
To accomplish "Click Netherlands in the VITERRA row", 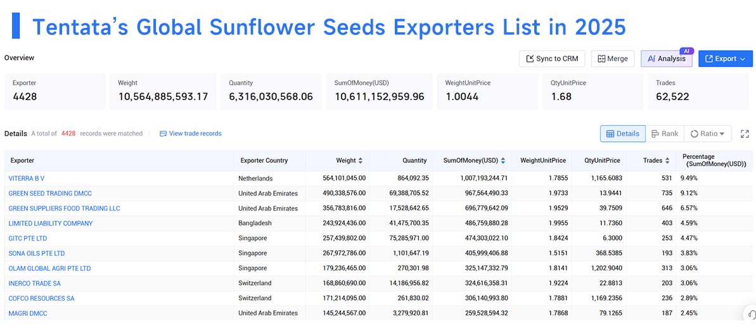I will pyautogui.click(x=255, y=178).
